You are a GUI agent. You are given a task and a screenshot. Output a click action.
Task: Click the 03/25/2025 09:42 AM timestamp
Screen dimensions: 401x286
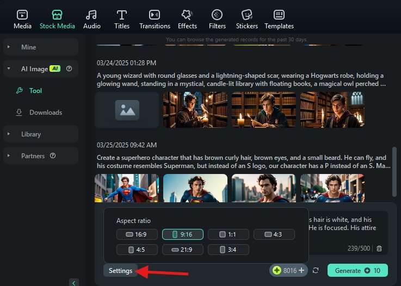127,145
